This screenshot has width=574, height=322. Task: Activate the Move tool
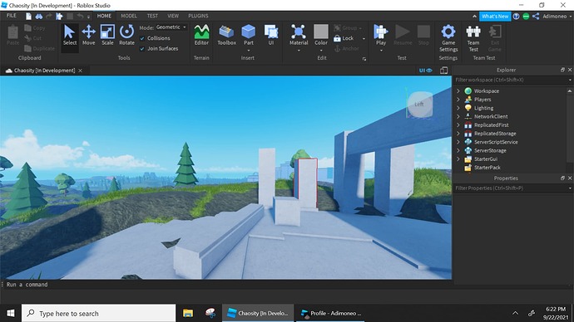tap(88, 36)
